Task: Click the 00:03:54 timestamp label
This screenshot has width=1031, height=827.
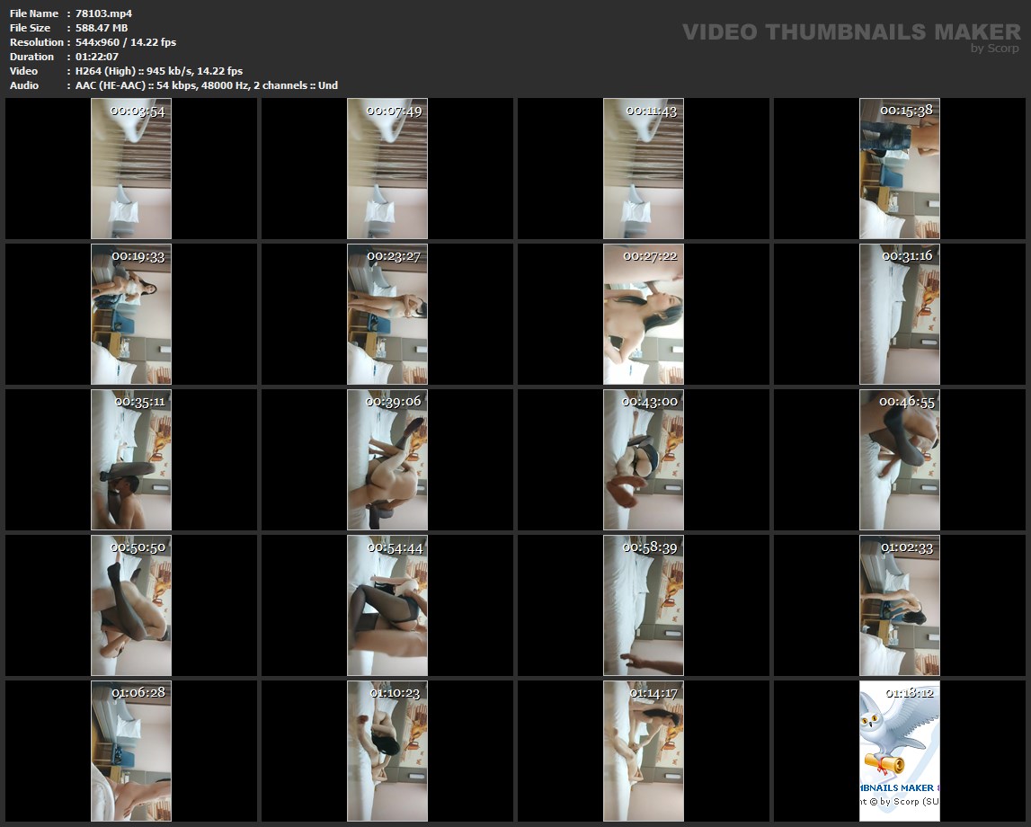Action: click(x=138, y=111)
